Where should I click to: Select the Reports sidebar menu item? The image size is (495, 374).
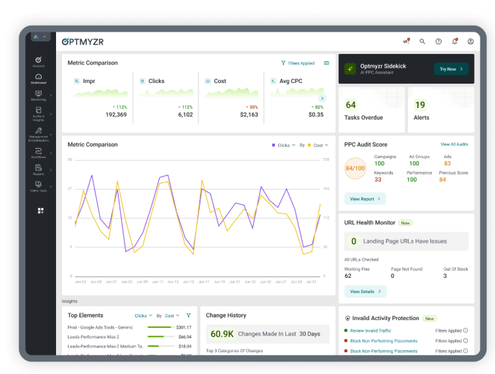coord(38,169)
